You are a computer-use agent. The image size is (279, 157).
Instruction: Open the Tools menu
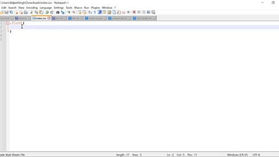tap(69, 8)
